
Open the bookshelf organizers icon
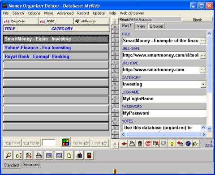pyautogui.click(x=79, y=155)
